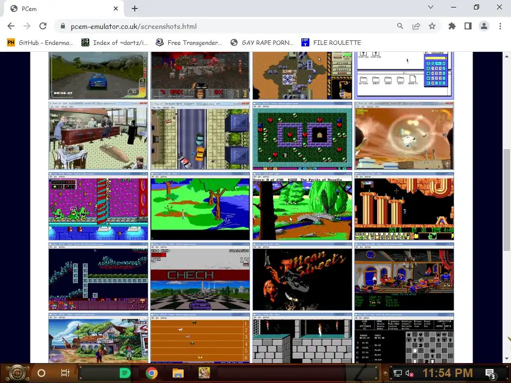511x383 pixels.
Task: Open Cortana circle on taskbar
Action: click(x=41, y=373)
